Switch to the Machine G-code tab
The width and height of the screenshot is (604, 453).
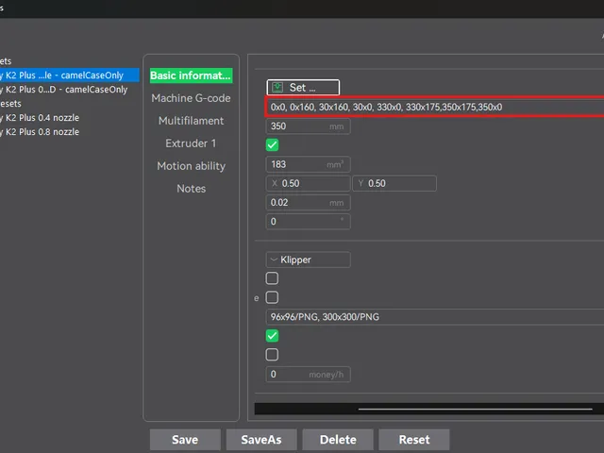(191, 98)
